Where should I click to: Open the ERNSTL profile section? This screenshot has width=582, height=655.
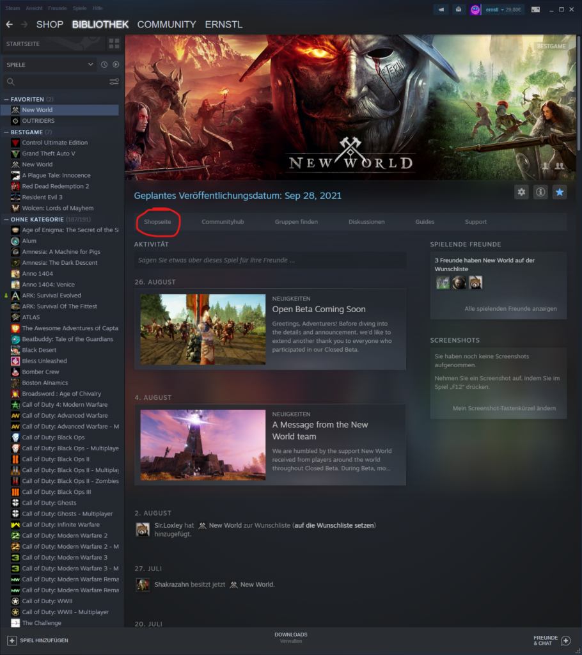(x=223, y=25)
